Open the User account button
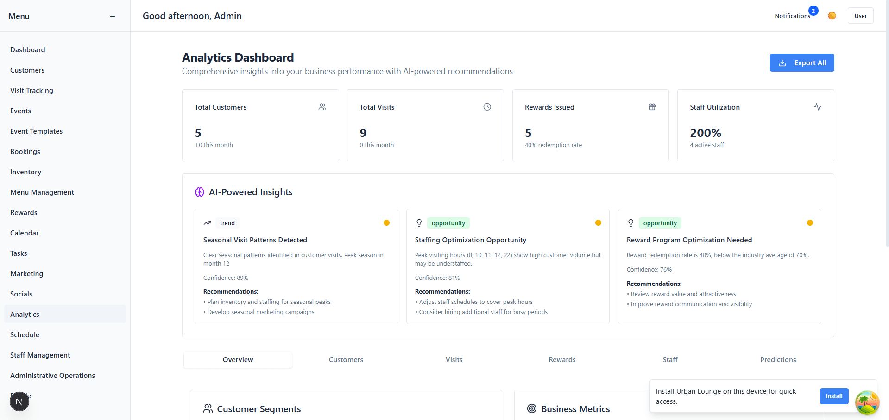889x420 pixels. [860, 16]
